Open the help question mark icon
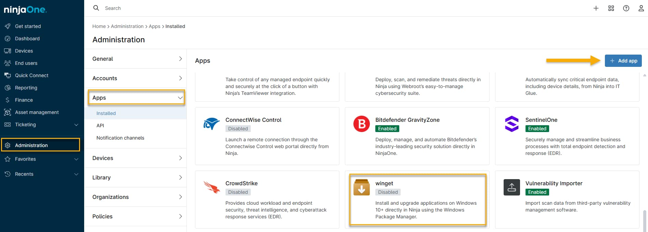Viewport: 648px width, 232px height. 626,8
